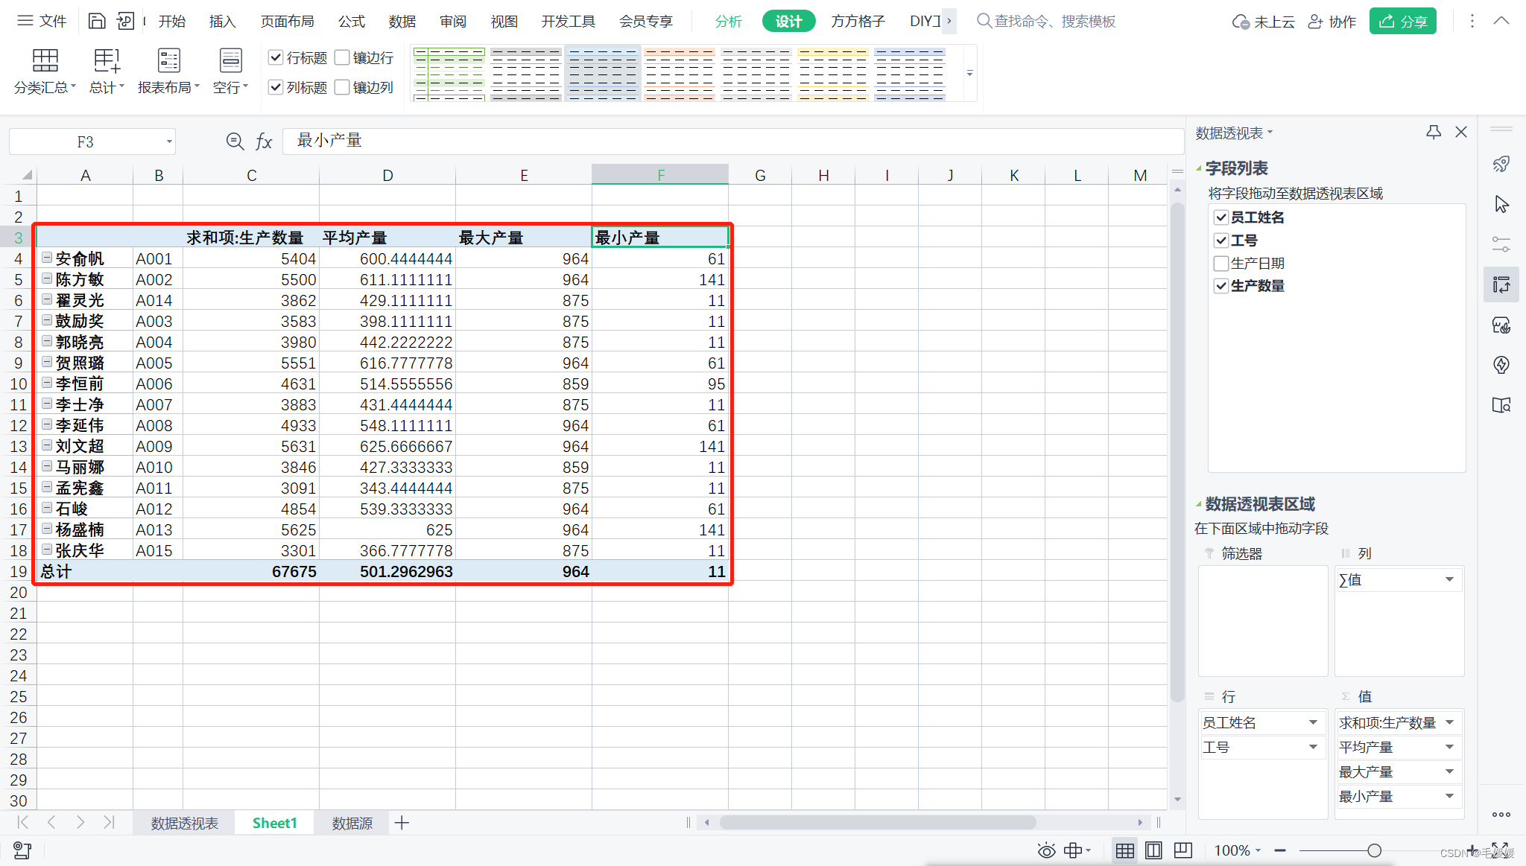Click the compass icon in right sidebar
This screenshot has width=1526, height=866.
pos(1501,365)
